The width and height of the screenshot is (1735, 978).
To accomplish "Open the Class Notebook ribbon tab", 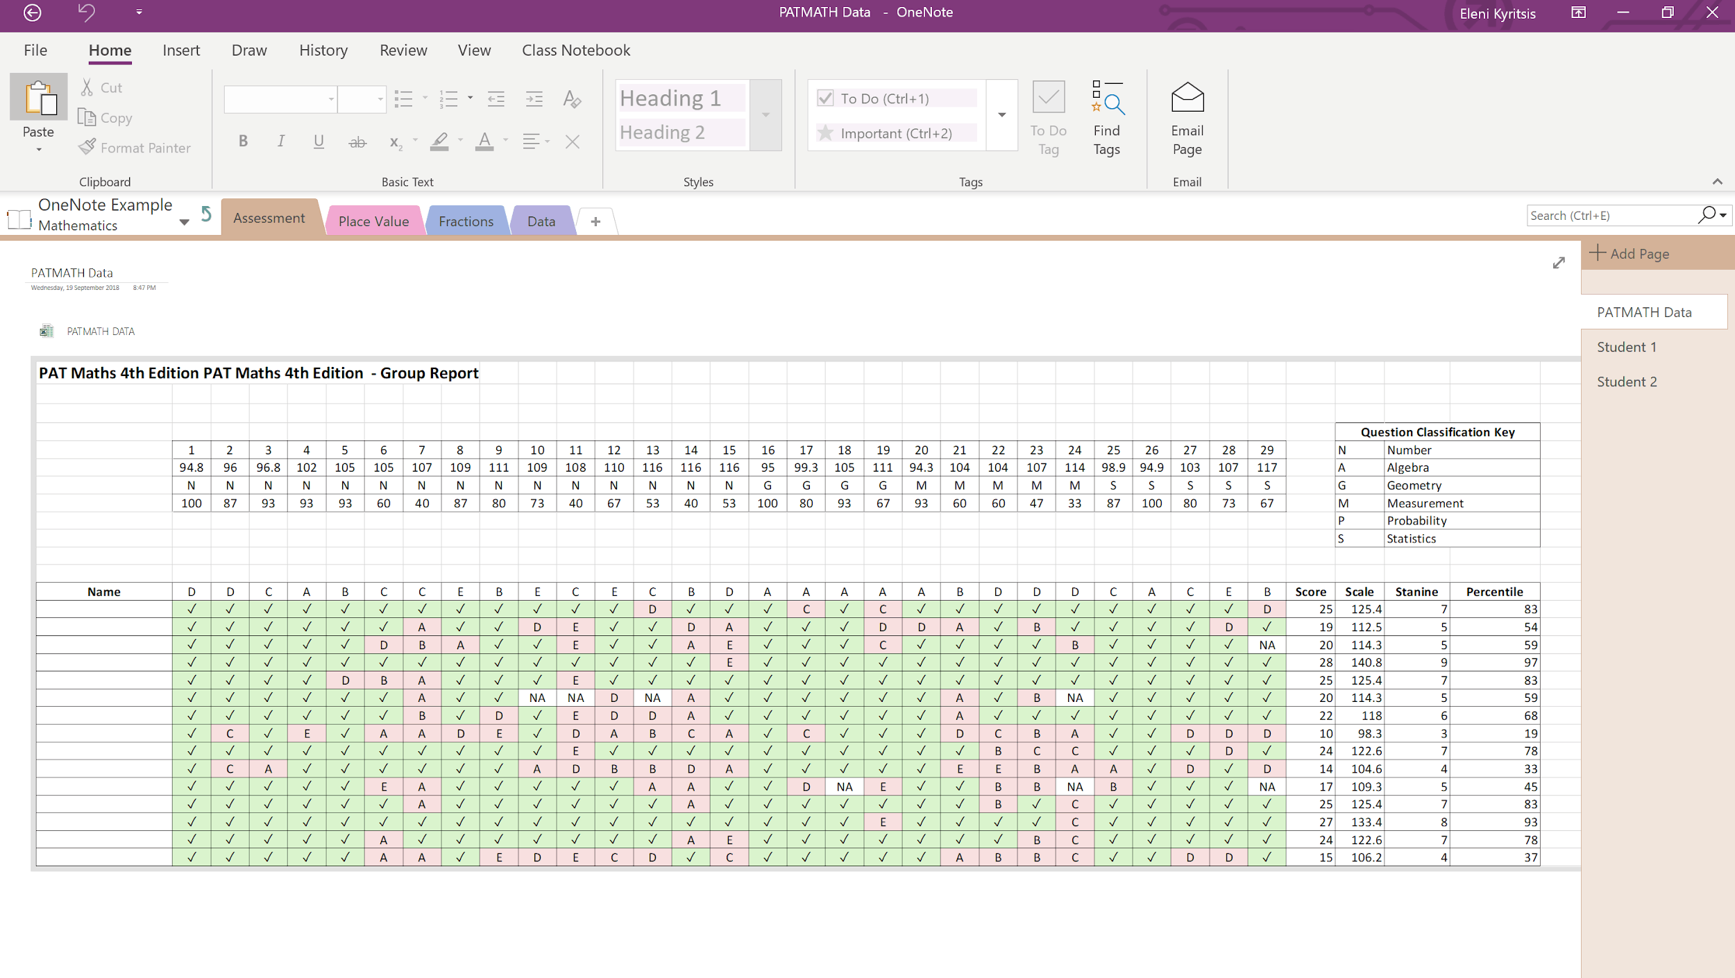I will point(575,51).
